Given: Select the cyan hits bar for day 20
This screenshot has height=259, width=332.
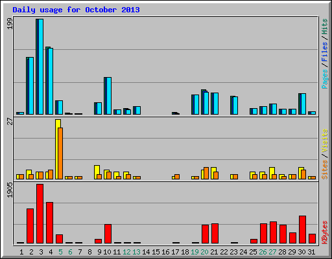Looking at the screenshot, I should pos(206,103).
